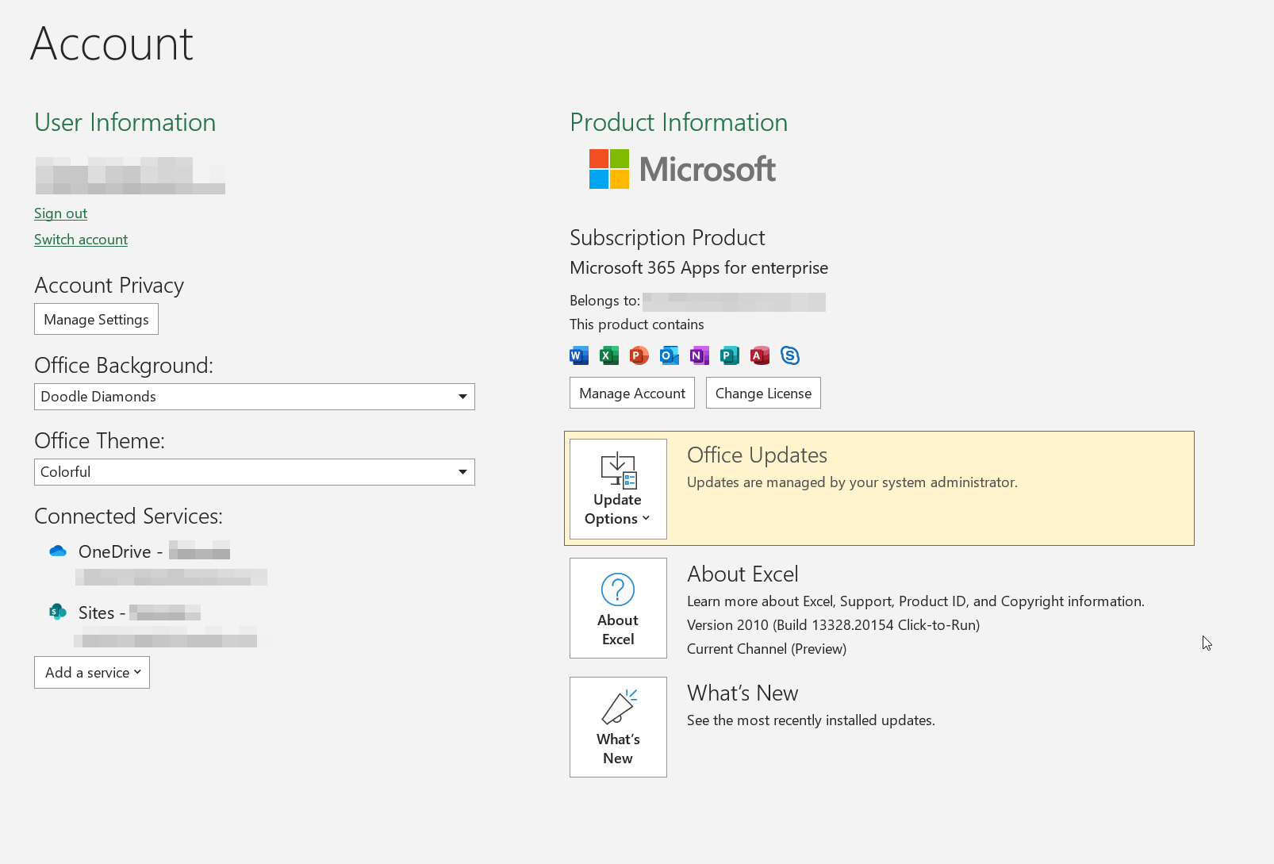Viewport: 1274px width, 864px height.
Task: Click the 'This product contains' text
Action: click(636, 324)
